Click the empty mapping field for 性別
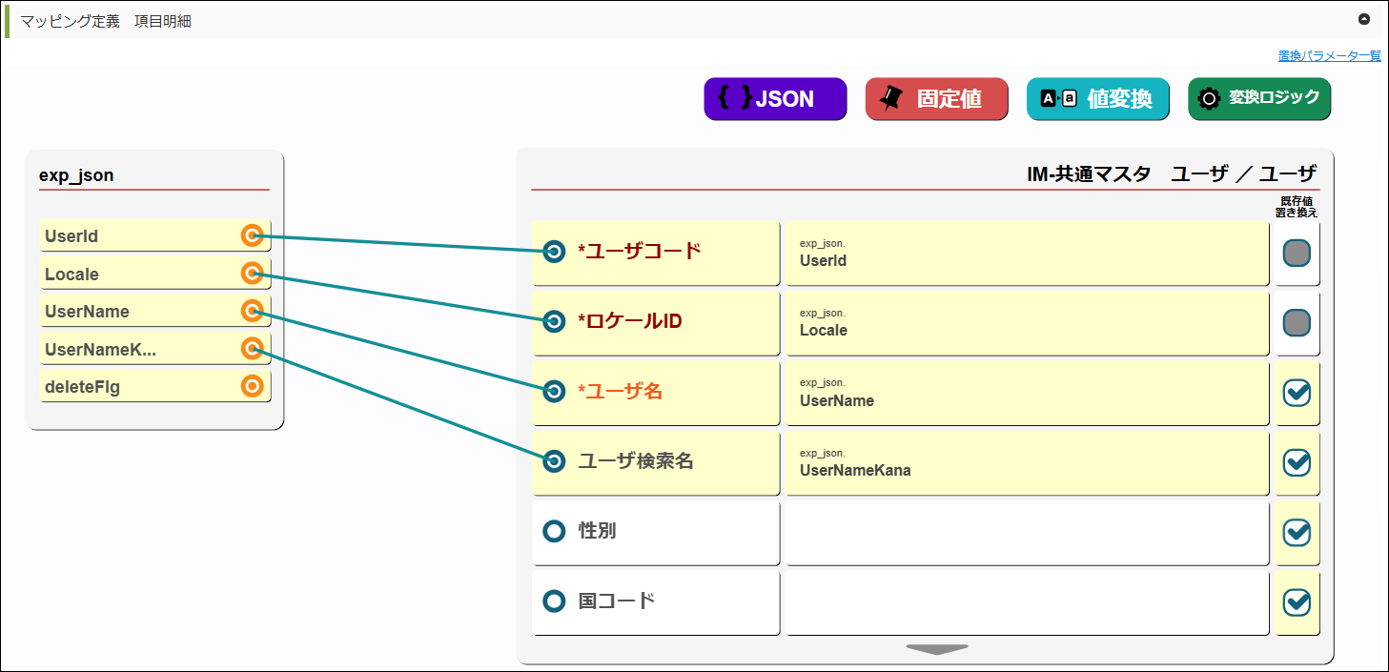The image size is (1389, 672). 1027,532
